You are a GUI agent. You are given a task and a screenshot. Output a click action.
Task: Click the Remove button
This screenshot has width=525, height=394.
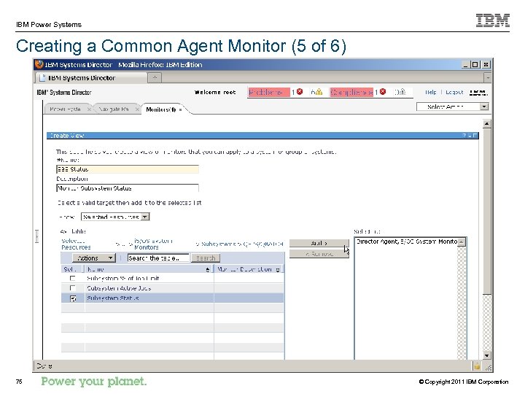pyautogui.click(x=319, y=254)
